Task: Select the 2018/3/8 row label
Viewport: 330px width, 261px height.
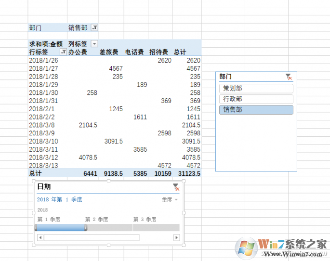Action: (41, 125)
